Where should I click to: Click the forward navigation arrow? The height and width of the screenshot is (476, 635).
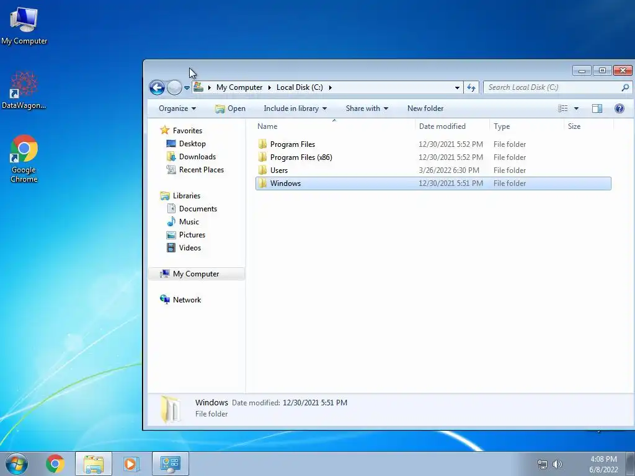click(x=174, y=87)
